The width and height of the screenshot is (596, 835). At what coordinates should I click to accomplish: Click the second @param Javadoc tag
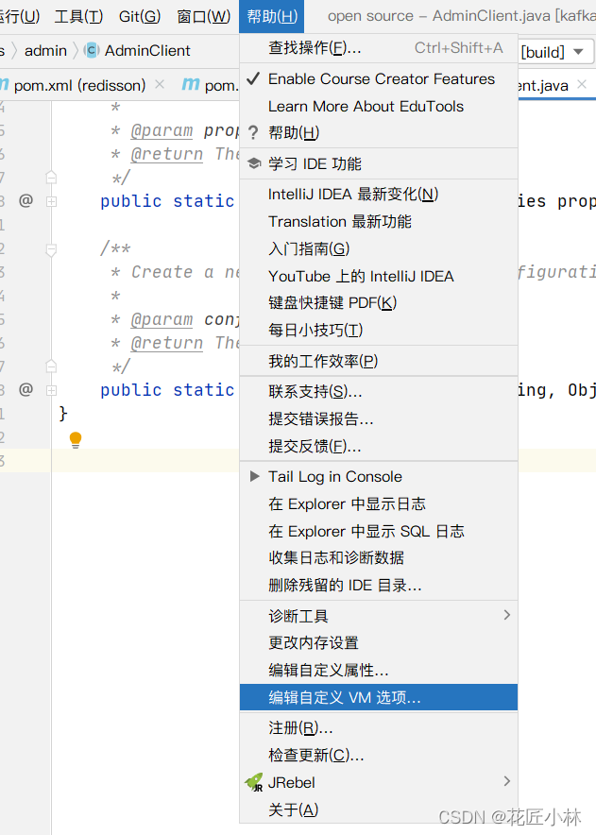tap(162, 319)
